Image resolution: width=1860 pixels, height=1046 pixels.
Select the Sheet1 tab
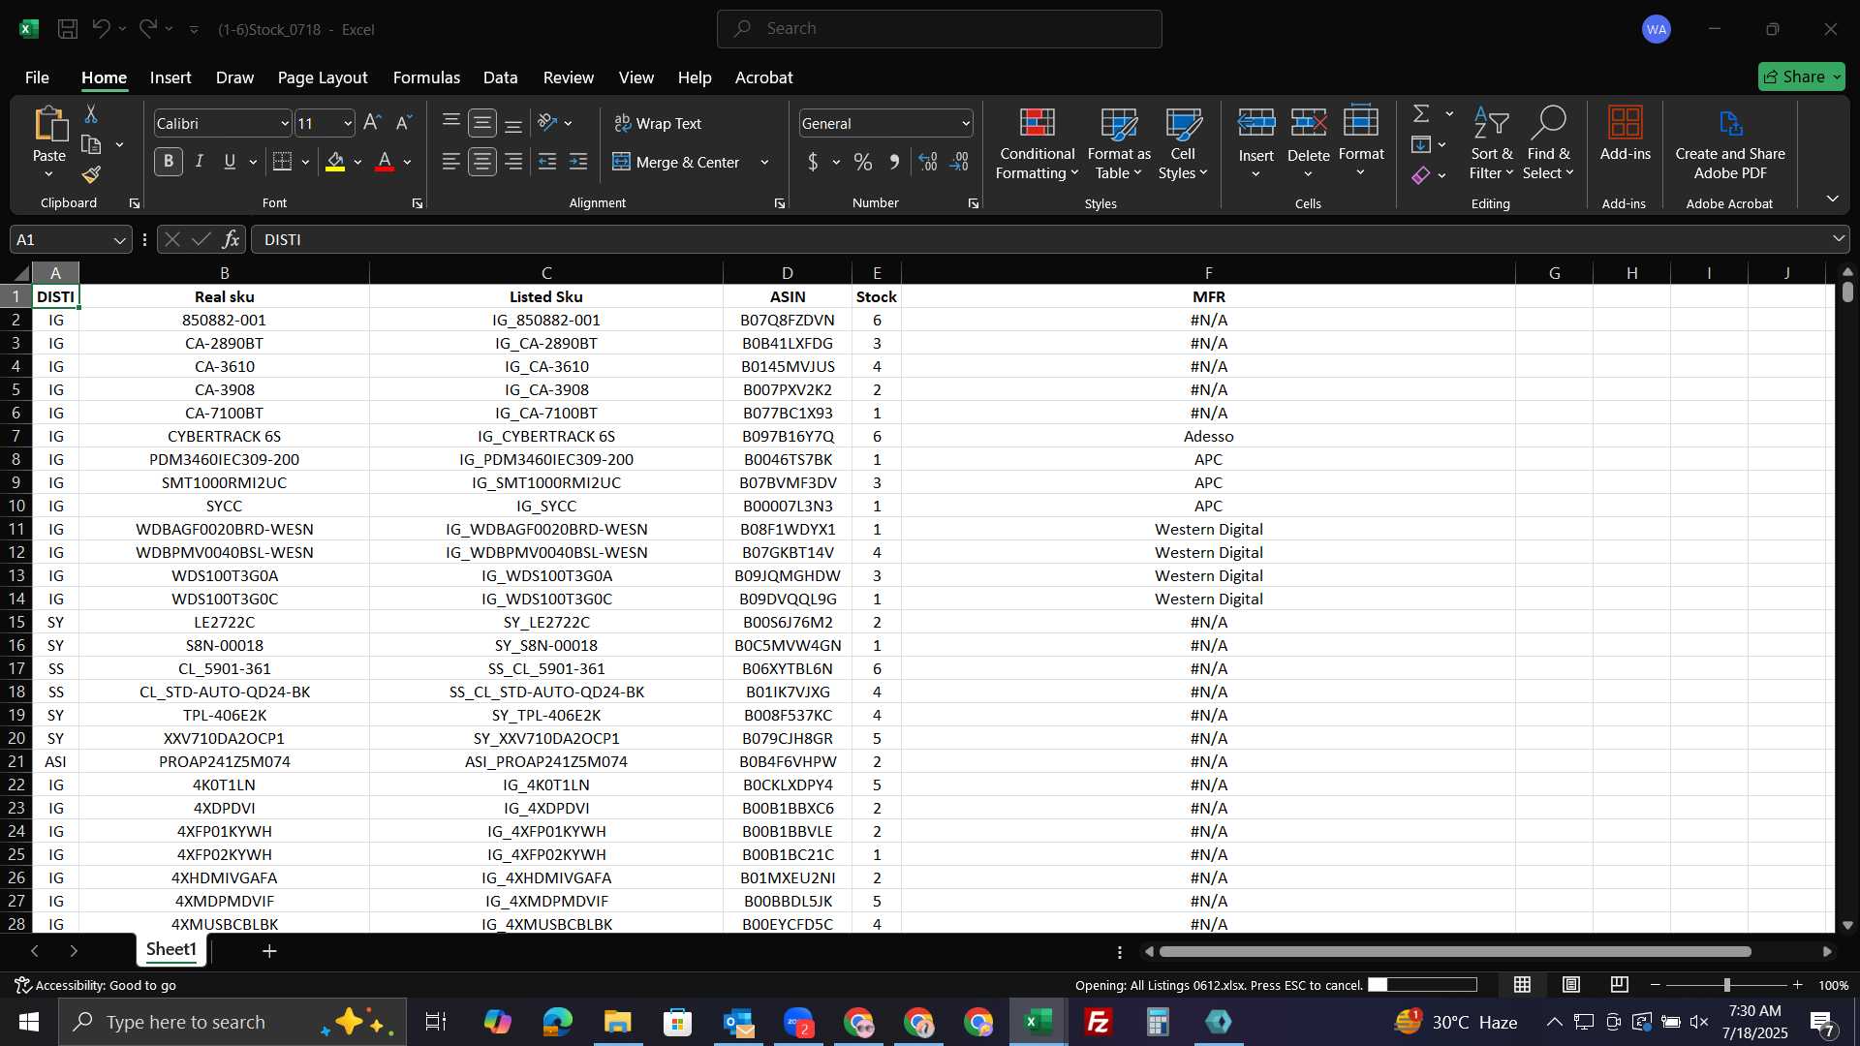click(x=171, y=949)
